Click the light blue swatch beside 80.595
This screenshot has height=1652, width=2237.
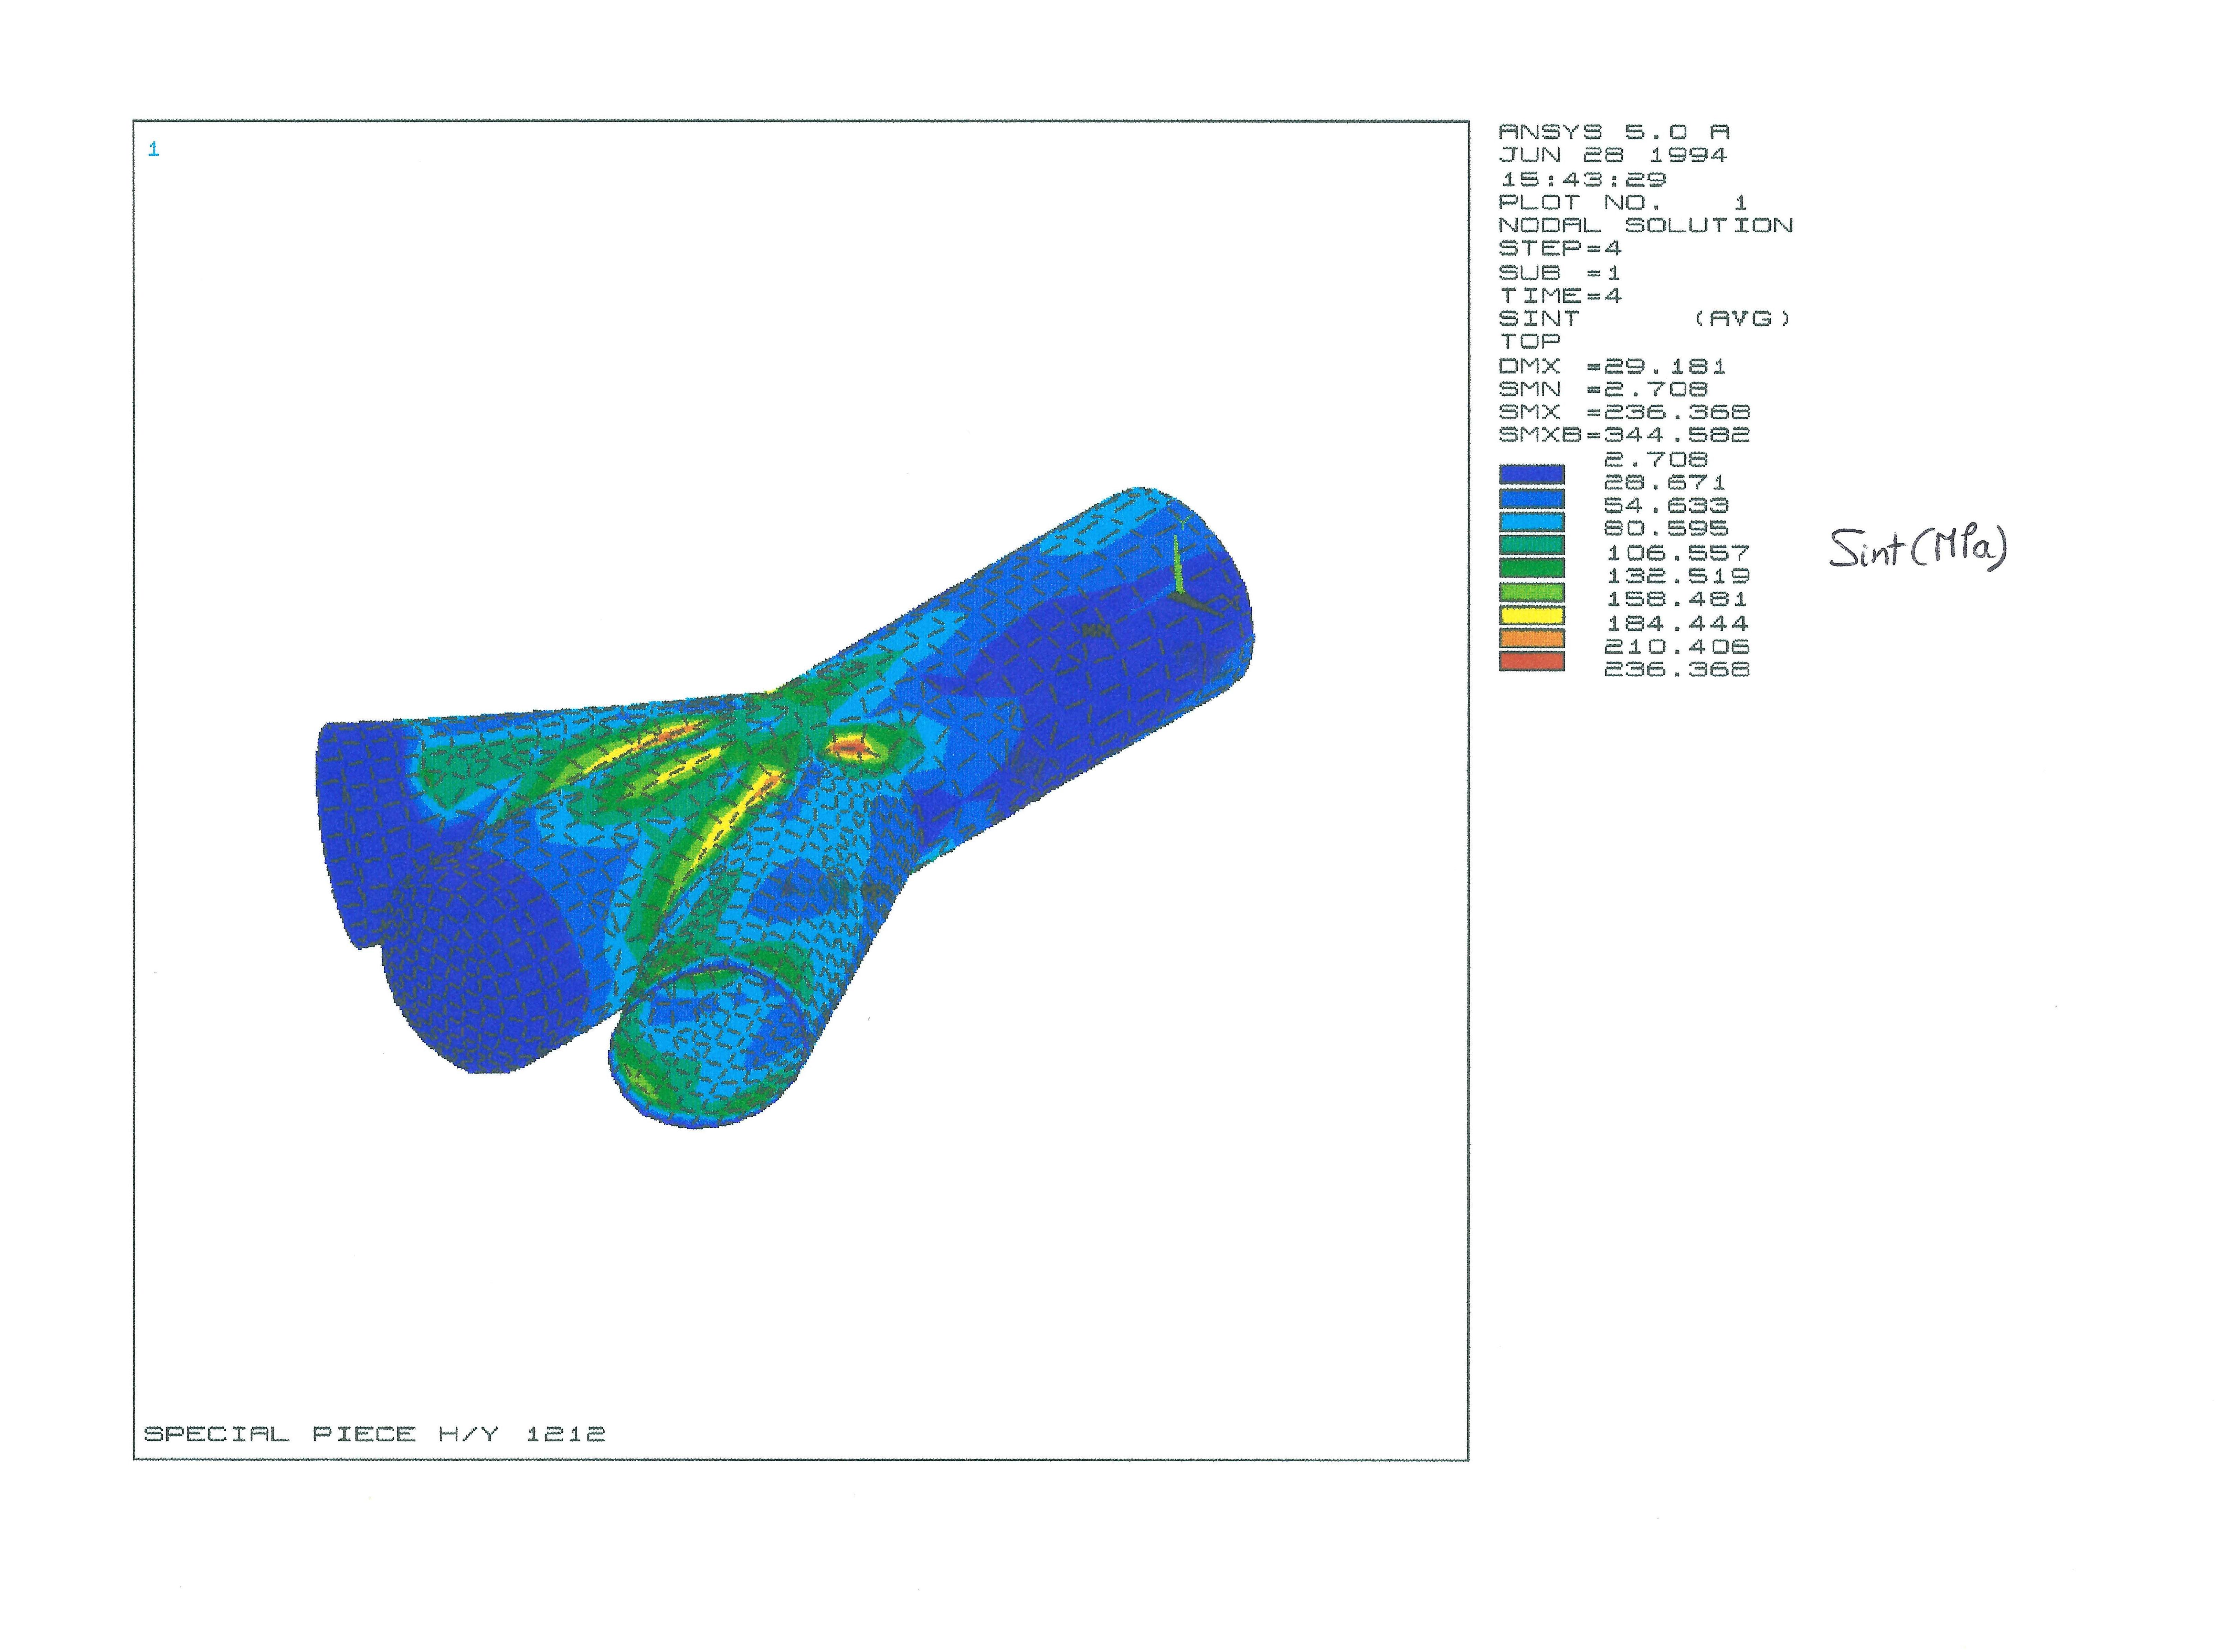pos(1531,522)
